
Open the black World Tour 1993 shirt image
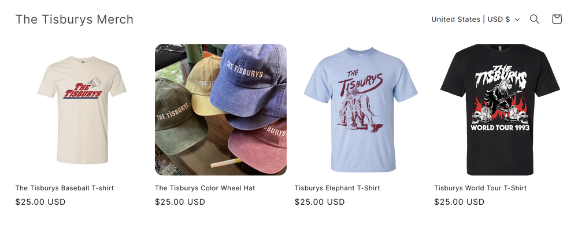pos(500,110)
